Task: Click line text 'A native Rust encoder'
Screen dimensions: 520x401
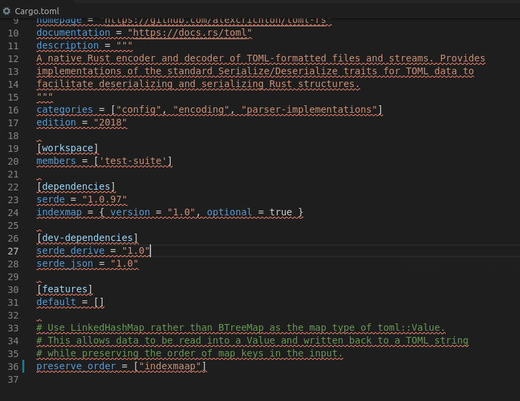Action: [96, 59]
